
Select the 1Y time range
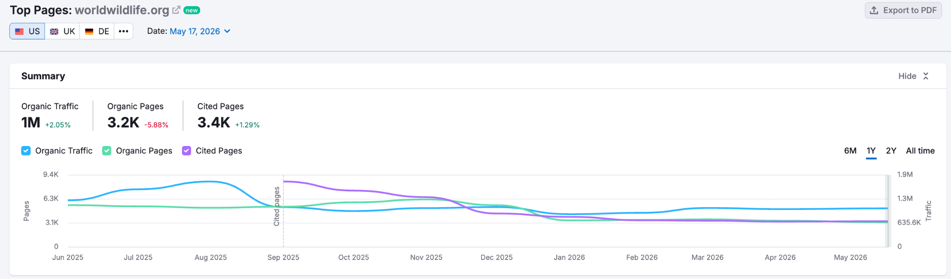(871, 151)
